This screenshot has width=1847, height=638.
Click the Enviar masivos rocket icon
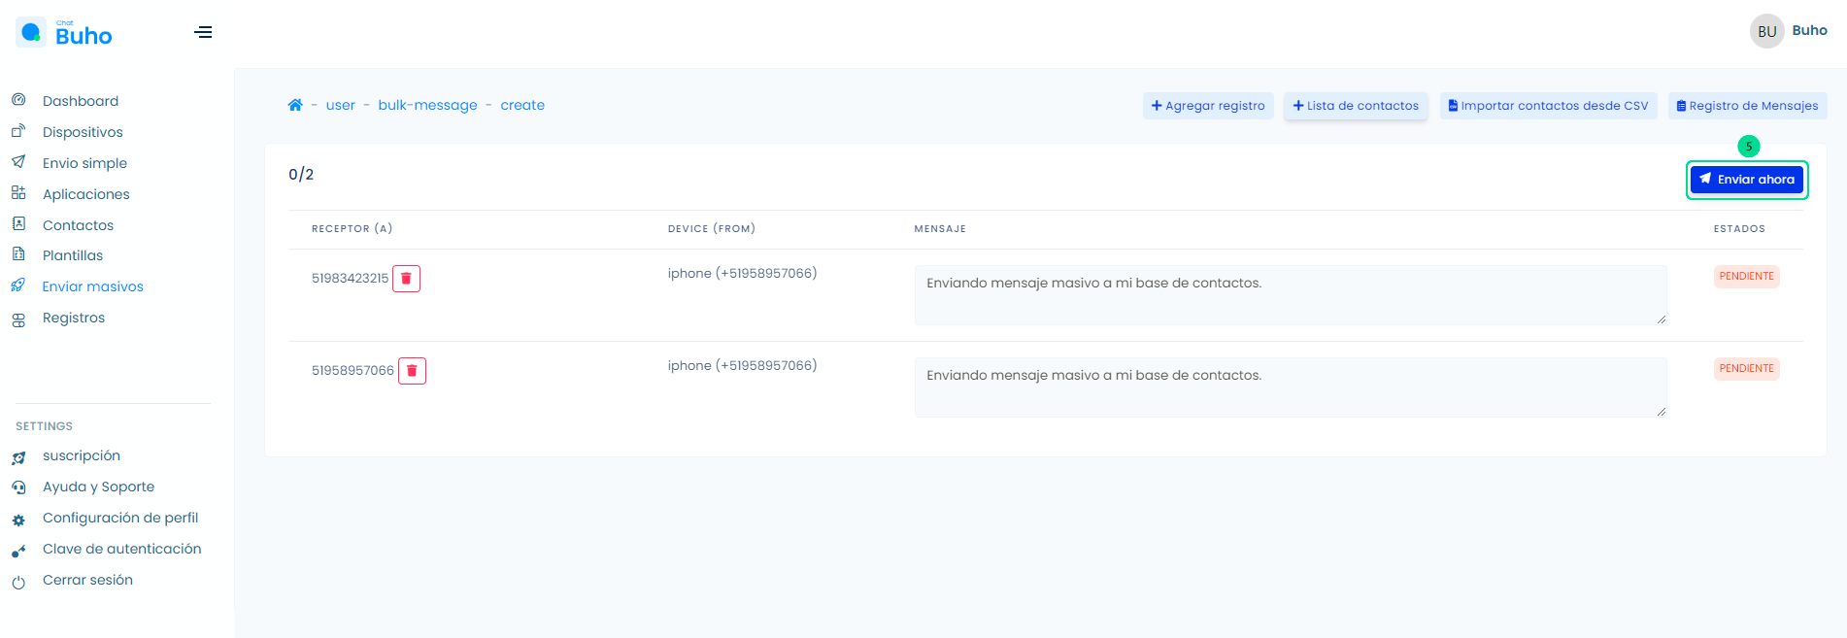click(18, 285)
